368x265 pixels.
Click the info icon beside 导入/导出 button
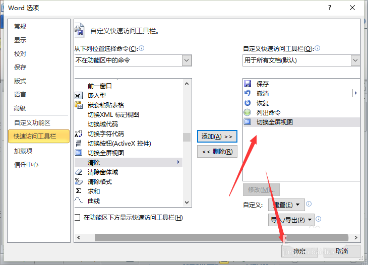tap(318, 219)
